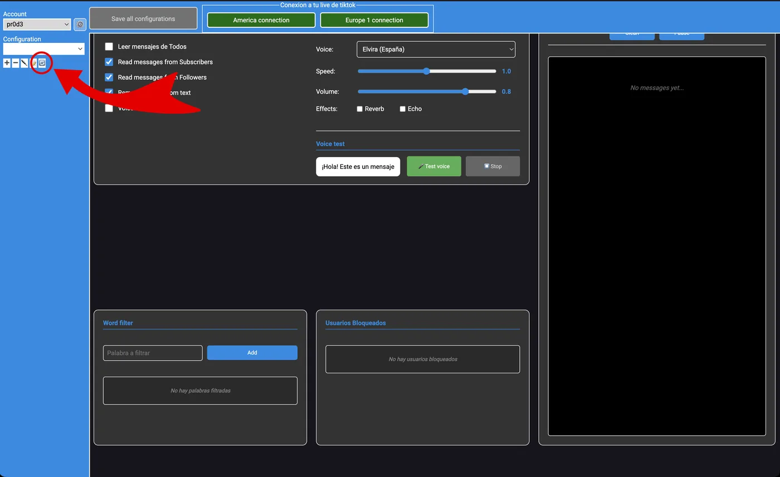Click the Palabra a filtrar input field
The width and height of the screenshot is (780, 477).
[153, 353]
